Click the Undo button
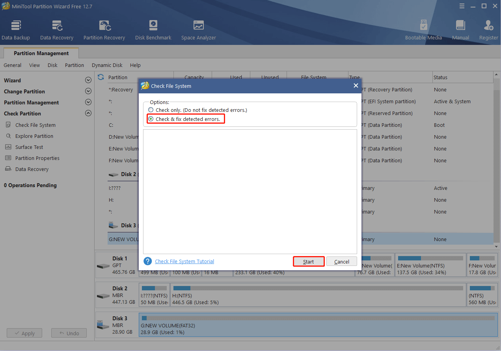This screenshot has width=501, height=351. [x=69, y=333]
